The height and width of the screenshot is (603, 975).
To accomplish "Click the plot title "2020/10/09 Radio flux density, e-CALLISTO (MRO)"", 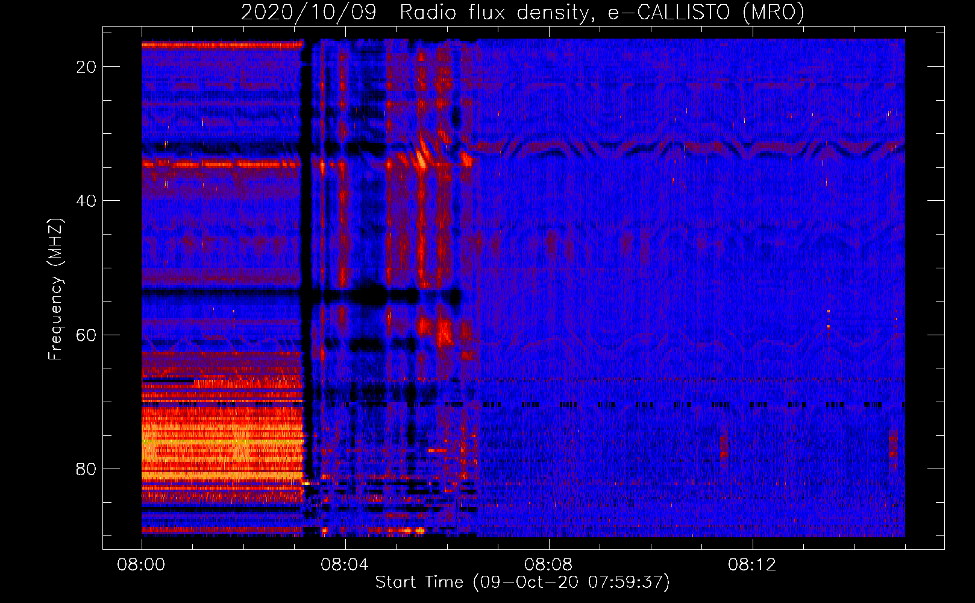I will (522, 12).
